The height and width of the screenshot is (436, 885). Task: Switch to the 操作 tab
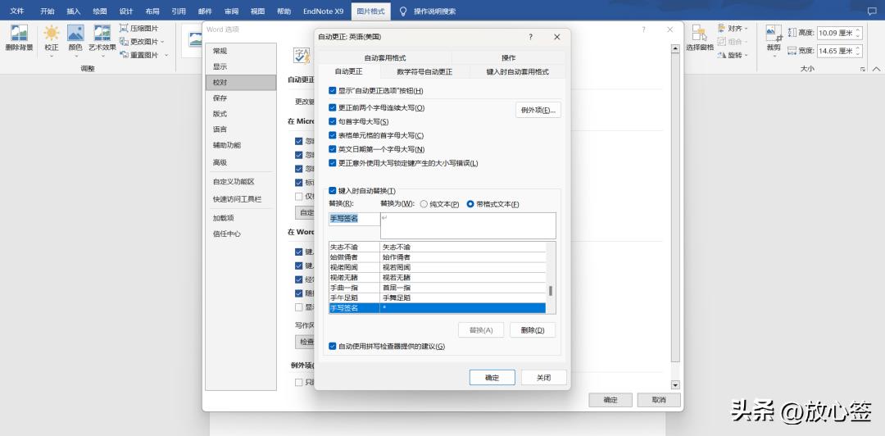pyautogui.click(x=509, y=57)
